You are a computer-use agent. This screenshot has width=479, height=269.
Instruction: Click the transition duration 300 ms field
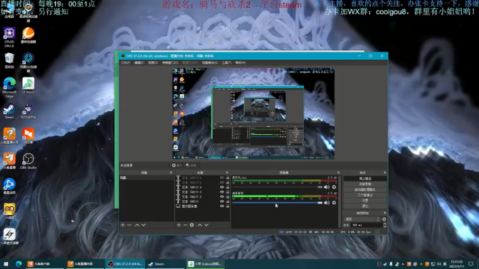(366, 225)
